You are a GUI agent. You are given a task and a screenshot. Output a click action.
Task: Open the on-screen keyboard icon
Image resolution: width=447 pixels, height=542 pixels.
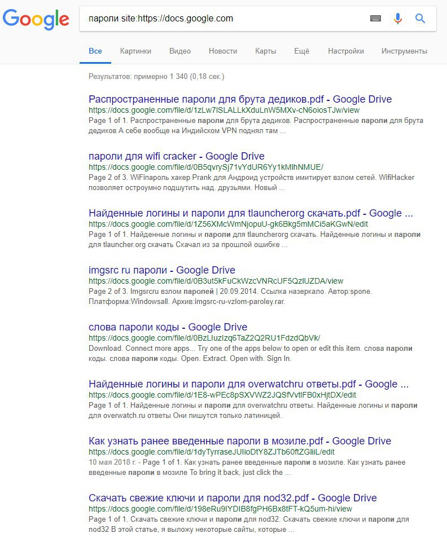[375, 18]
